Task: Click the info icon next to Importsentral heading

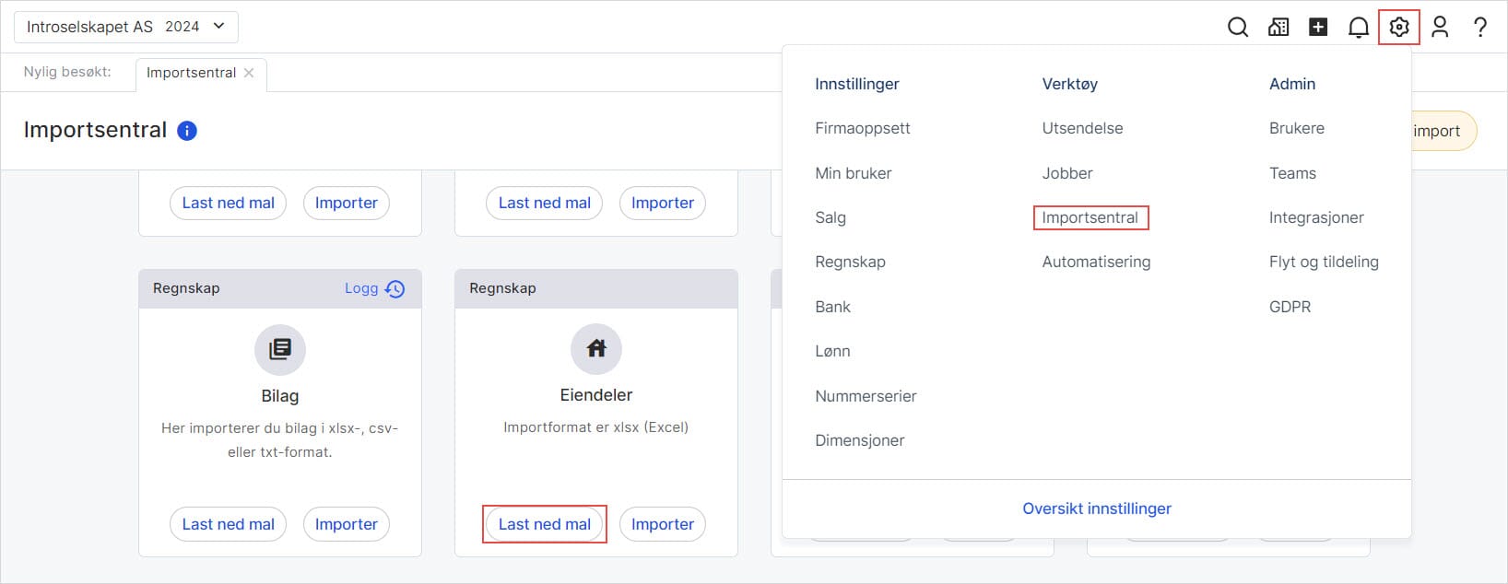Action: [x=185, y=130]
